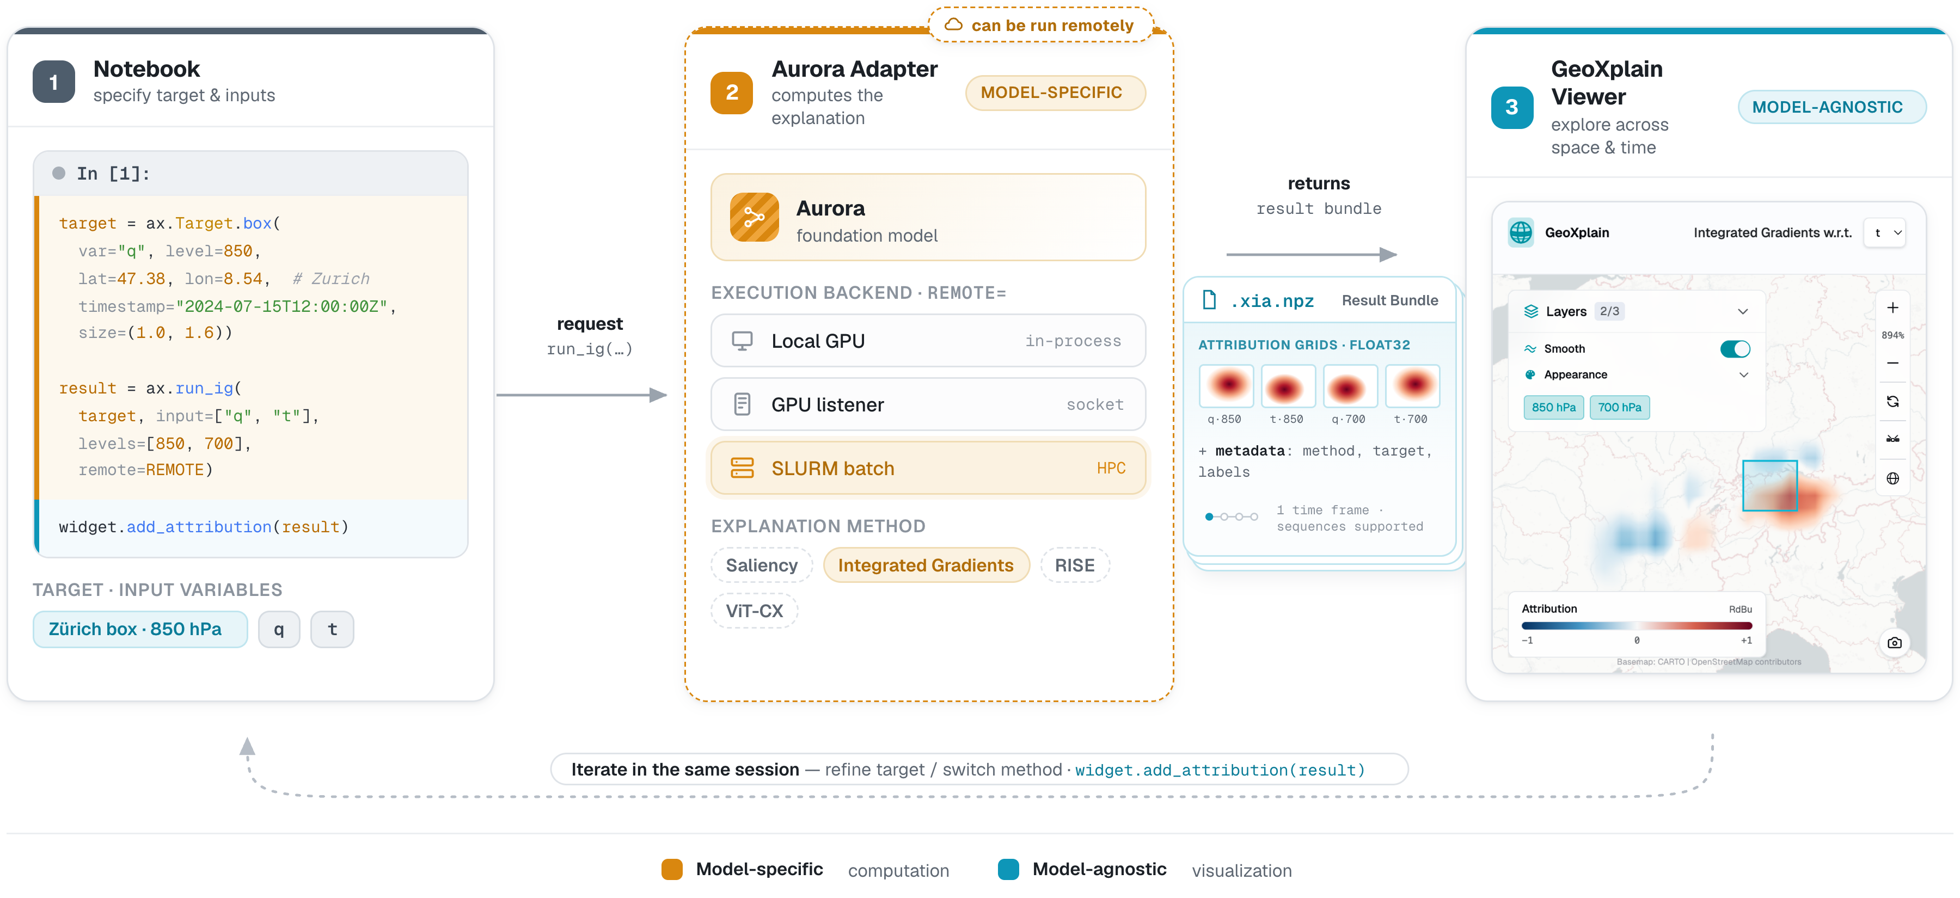Click the 894% zoom level text

[x=1892, y=335]
